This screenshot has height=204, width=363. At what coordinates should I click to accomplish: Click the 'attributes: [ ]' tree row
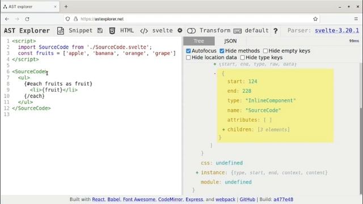tap(250, 120)
